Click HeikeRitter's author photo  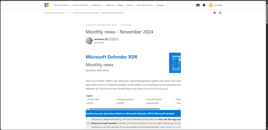pos(89,41)
